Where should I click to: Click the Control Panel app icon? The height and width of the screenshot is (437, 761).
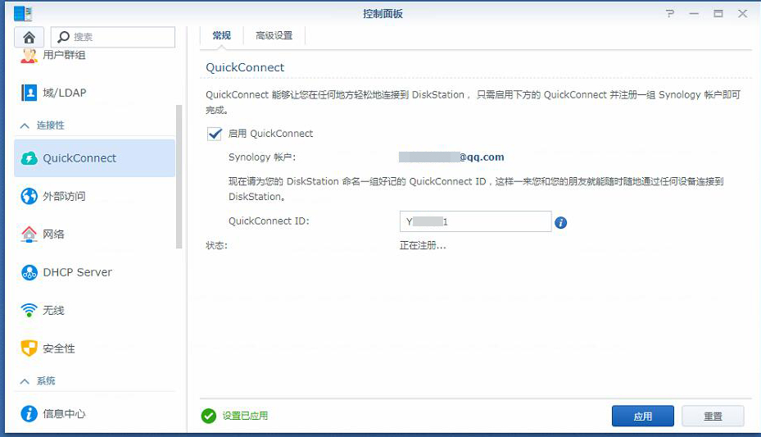click(x=23, y=14)
